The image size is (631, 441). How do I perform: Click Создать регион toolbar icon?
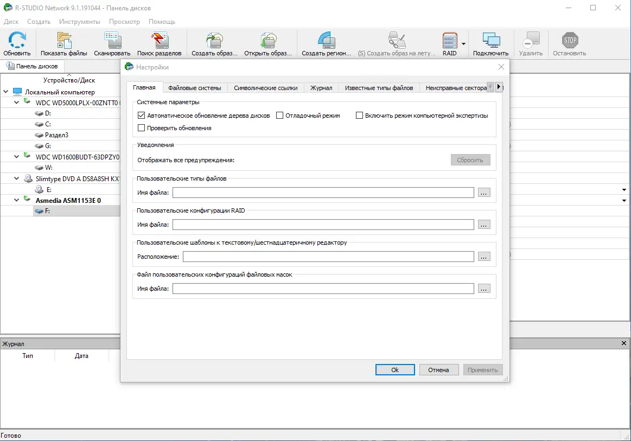coord(327,40)
